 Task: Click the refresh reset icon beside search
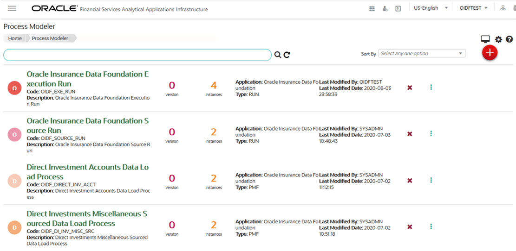coord(287,55)
